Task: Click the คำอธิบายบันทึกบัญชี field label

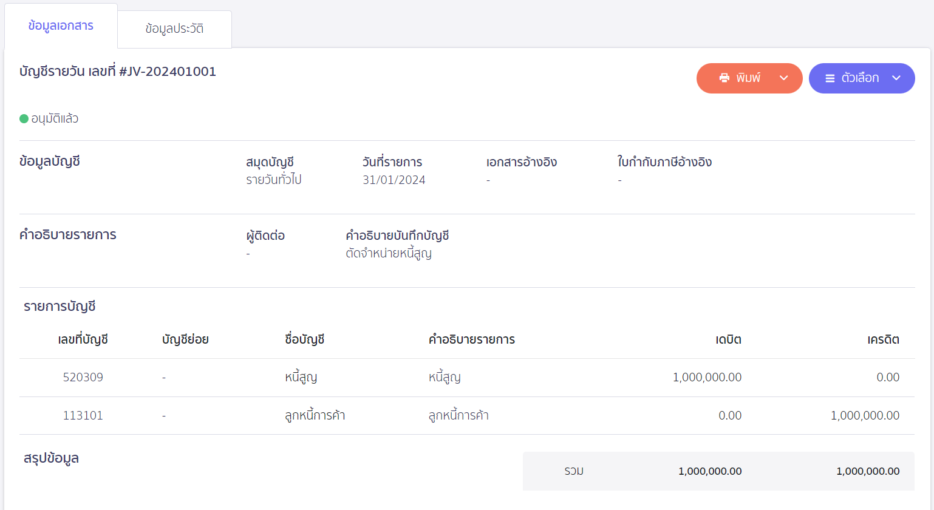Action: (x=397, y=236)
